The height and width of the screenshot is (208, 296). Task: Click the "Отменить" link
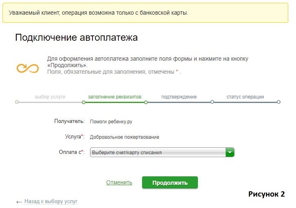[x=119, y=182]
